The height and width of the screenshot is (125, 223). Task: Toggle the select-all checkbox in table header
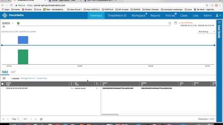pos(2,84)
